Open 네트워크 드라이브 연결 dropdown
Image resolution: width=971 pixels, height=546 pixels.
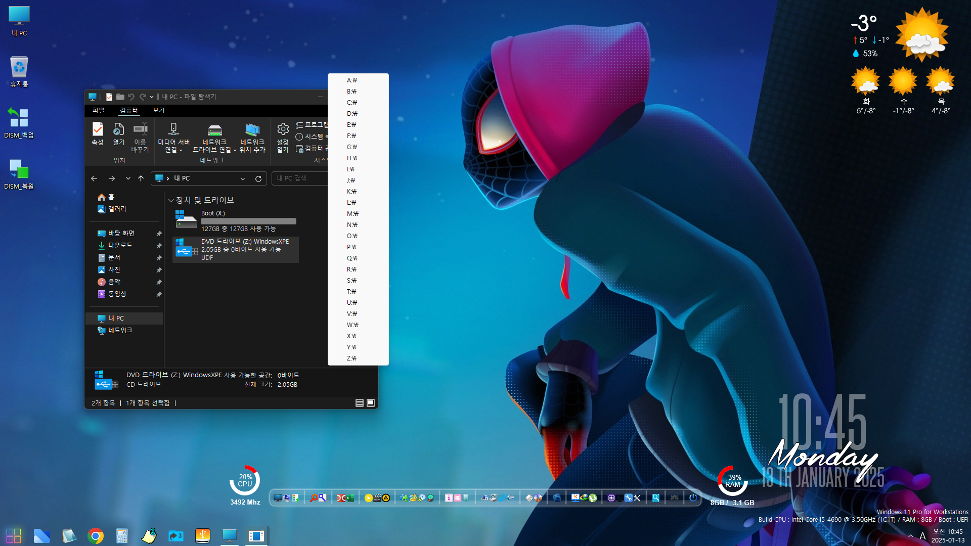point(214,137)
